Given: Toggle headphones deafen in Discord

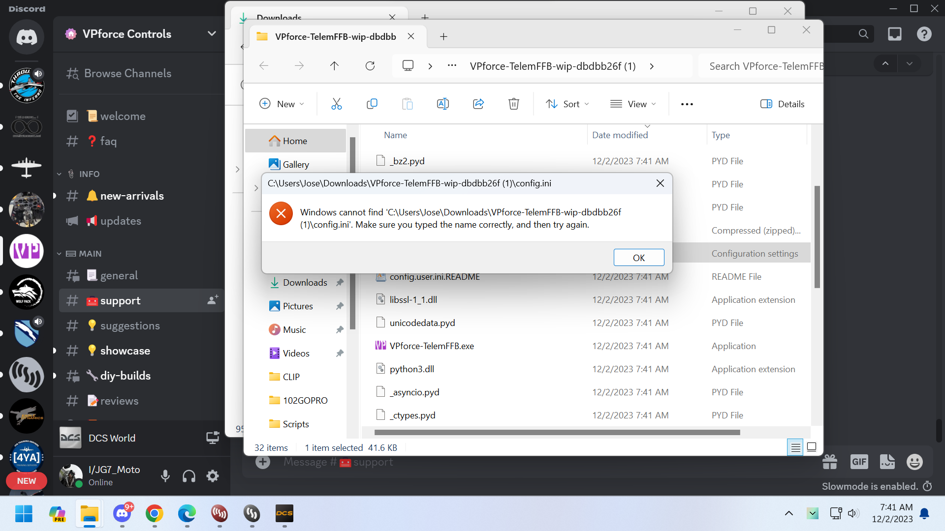Looking at the screenshot, I should (x=189, y=476).
